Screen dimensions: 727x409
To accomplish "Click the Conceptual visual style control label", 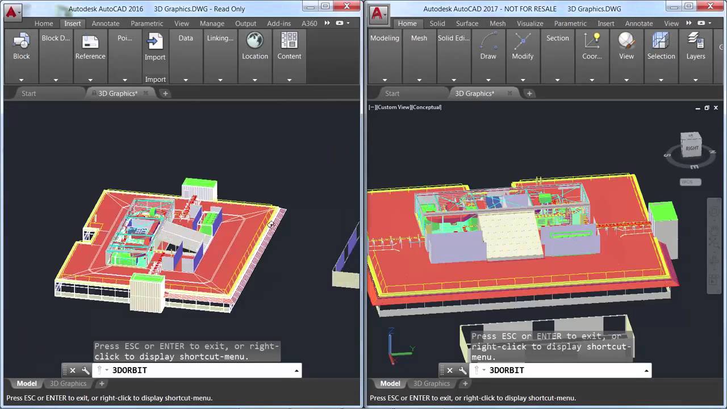I will pos(426,107).
